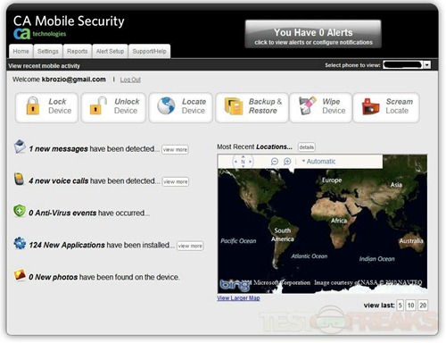Click the Log Out link
The height and width of the screenshot is (343, 446).
click(130, 79)
